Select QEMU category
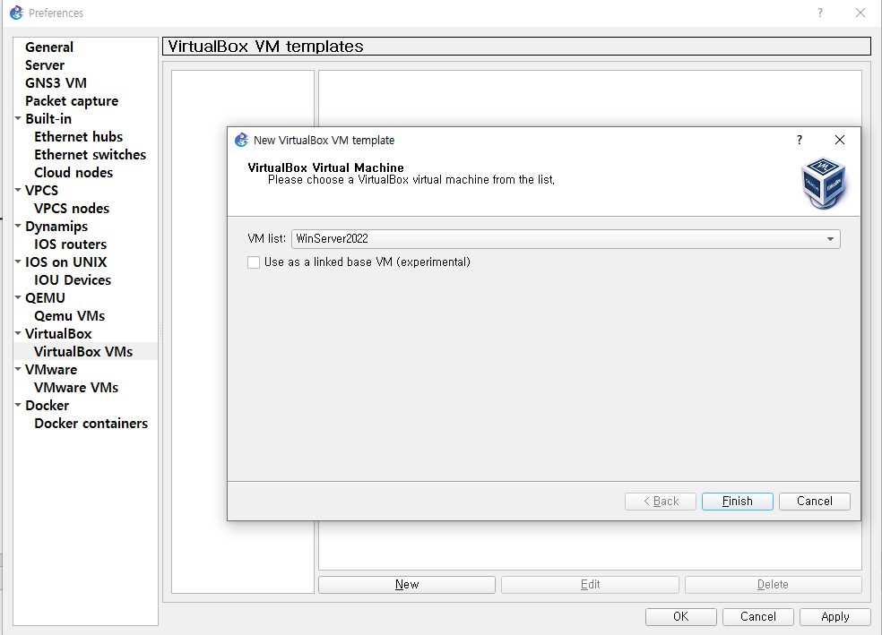 pos(45,298)
